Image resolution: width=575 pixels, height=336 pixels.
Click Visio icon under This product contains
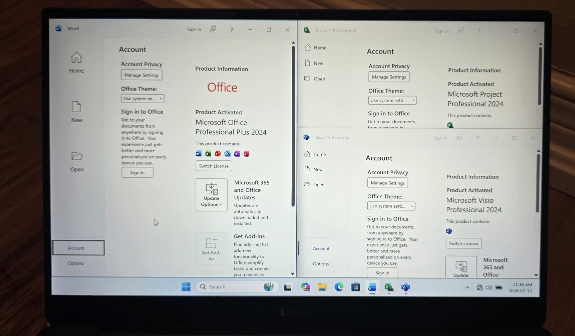point(449,231)
